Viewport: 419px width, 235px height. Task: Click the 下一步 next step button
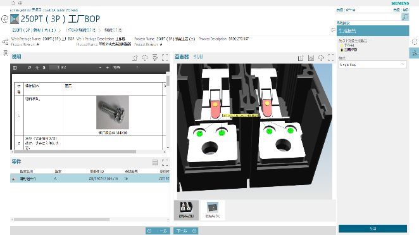[x=186, y=231]
